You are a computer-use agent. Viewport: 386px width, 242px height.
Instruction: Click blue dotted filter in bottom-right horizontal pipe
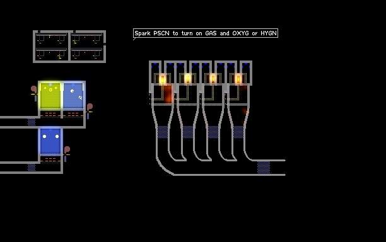click(264, 168)
